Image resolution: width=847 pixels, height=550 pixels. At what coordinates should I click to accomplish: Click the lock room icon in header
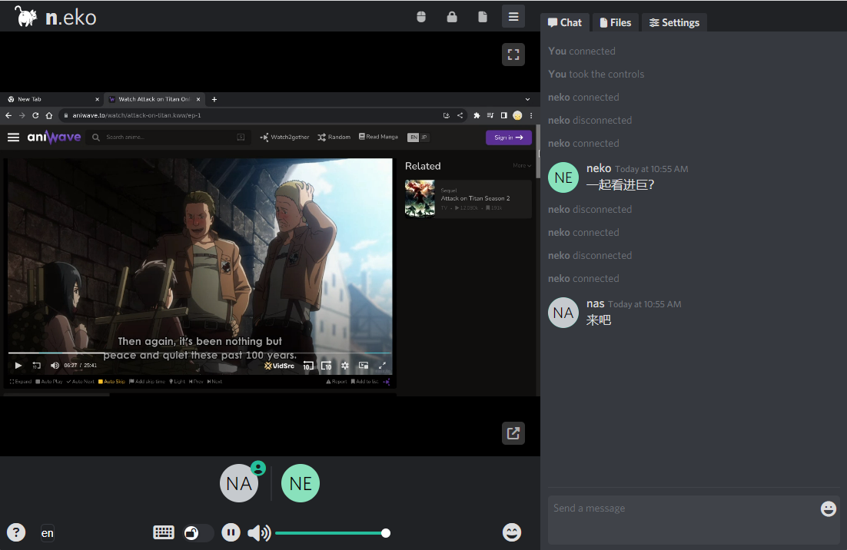(x=452, y=16)
